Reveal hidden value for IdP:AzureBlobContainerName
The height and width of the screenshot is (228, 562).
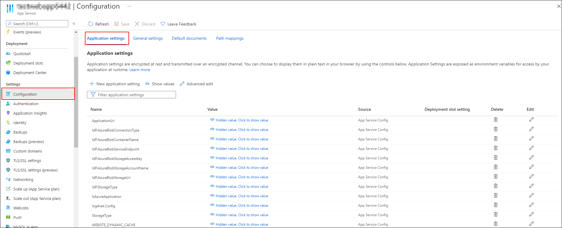239,139
